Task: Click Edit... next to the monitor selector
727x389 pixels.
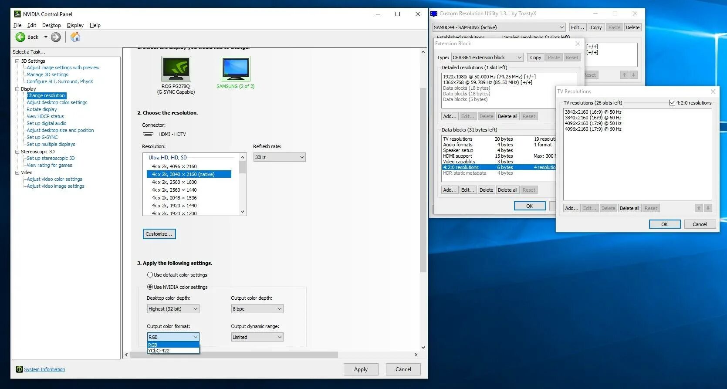Action: [x=578, y=27]
